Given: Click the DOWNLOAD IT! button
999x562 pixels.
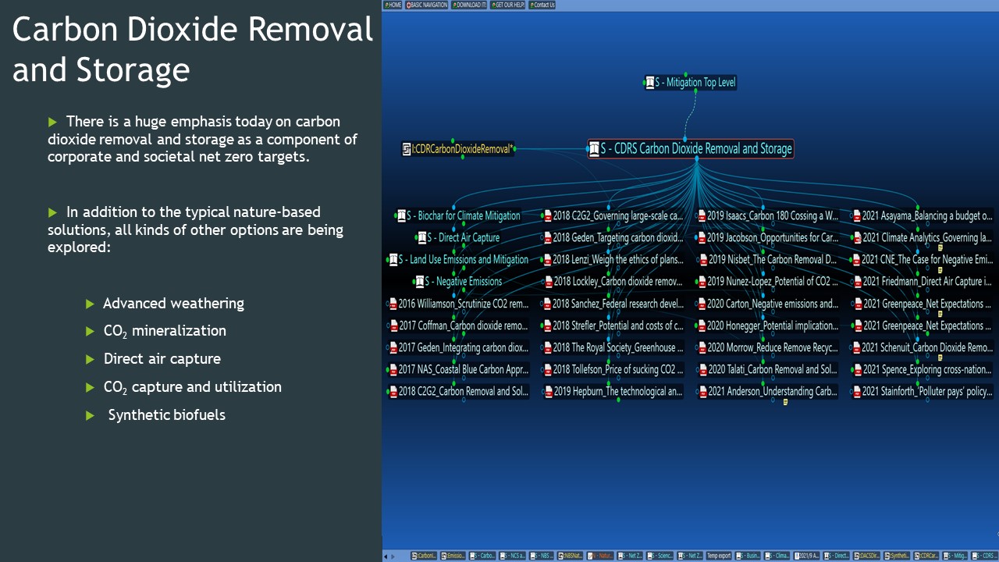Looking at the screenshot, I should point(469,5).
